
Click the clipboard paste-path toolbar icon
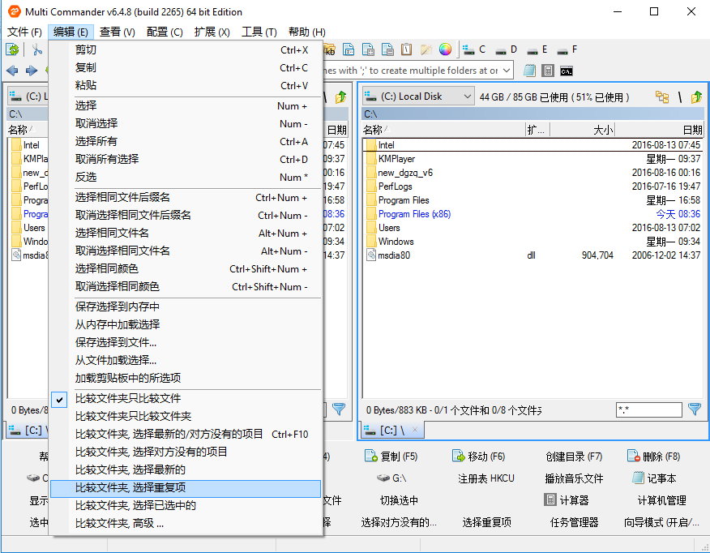click(x=407, y=49)
